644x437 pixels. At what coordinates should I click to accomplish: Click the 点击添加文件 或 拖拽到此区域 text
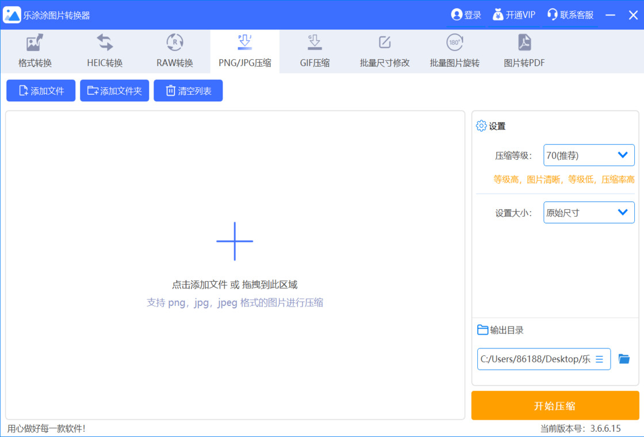pos(235,285)
